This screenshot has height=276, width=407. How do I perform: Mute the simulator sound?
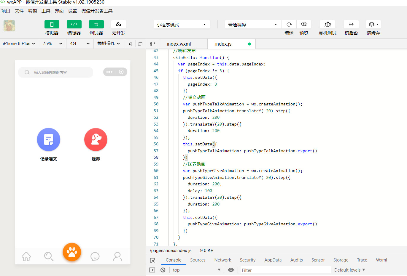click(131, 44)
